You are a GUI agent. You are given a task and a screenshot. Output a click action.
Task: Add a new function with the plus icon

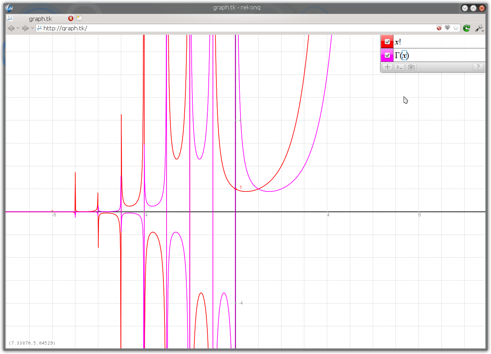(x=387, y=67)
